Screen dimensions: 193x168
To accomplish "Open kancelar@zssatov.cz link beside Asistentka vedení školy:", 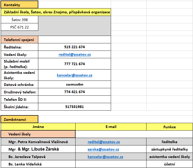I will point(75,75).
